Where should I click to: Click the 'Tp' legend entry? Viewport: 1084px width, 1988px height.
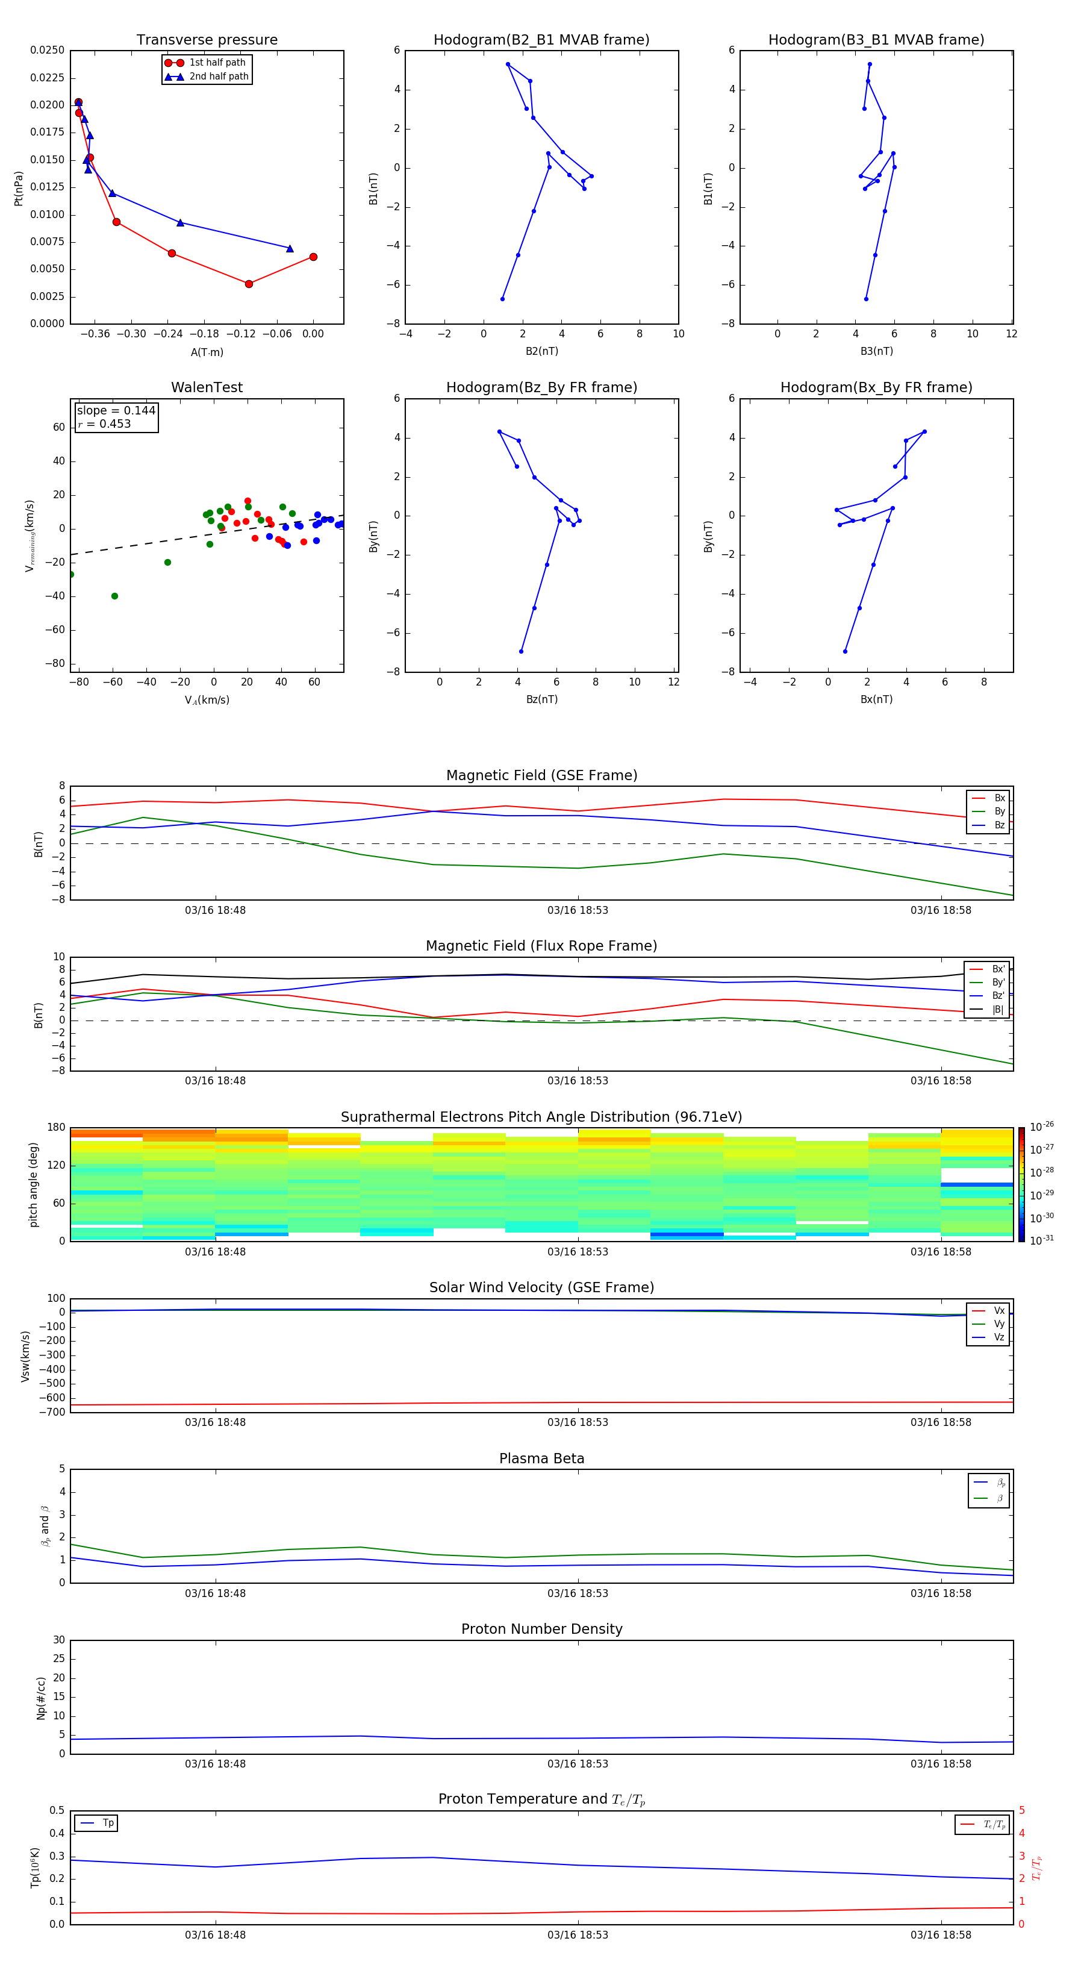tap(96, 1823)
